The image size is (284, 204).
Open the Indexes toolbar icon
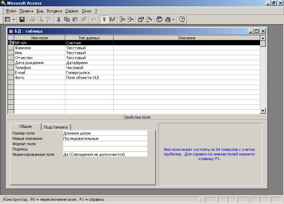[x=112, y=19]
